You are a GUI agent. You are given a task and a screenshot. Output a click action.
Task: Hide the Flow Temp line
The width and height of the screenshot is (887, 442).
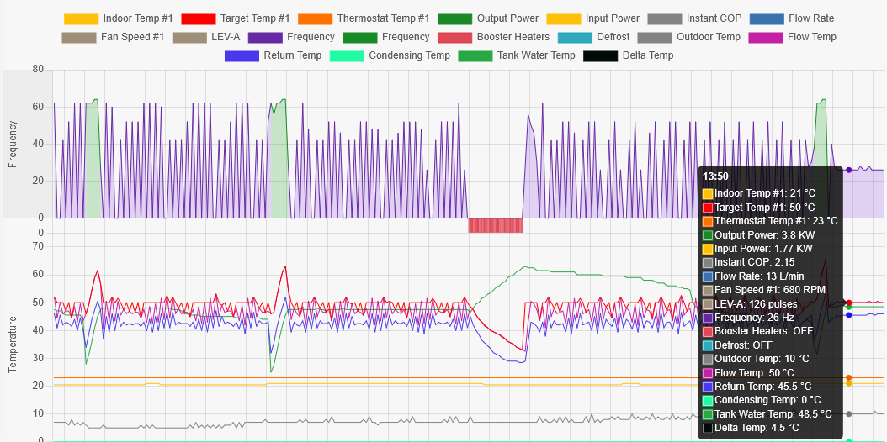point(811,37)
